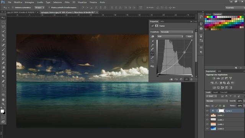Enable Mostra controlli di trasformazione checkbox

tap(49, 8)
